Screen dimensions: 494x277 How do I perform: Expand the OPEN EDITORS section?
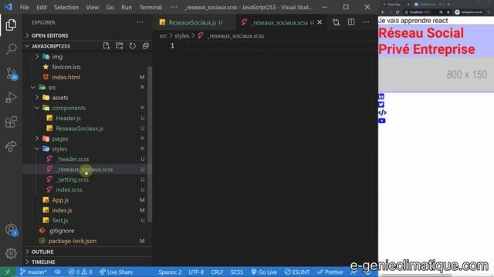tap(49, 35)
